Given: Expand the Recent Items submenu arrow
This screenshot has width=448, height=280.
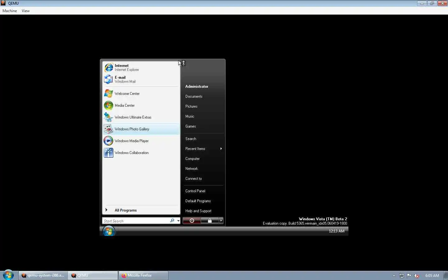Looking at the screenshot, I should 221,149.
